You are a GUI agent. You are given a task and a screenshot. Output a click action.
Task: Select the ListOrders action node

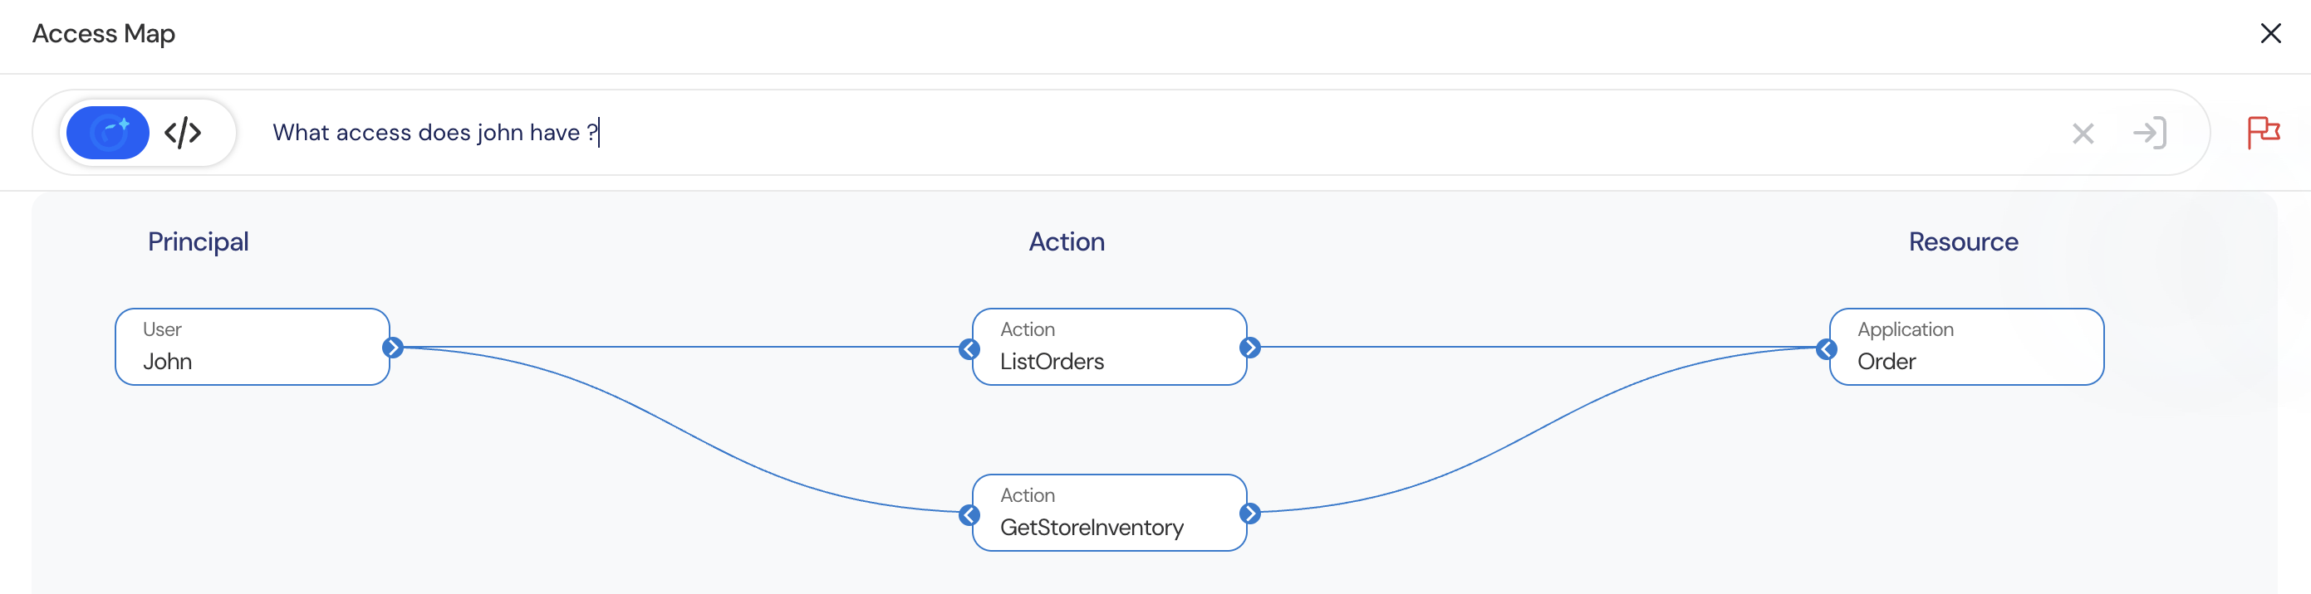point(1109,347)
